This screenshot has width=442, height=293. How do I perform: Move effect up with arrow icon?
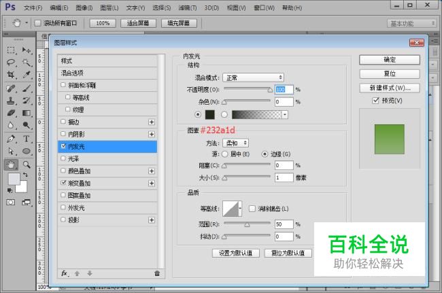click(77, 273)
